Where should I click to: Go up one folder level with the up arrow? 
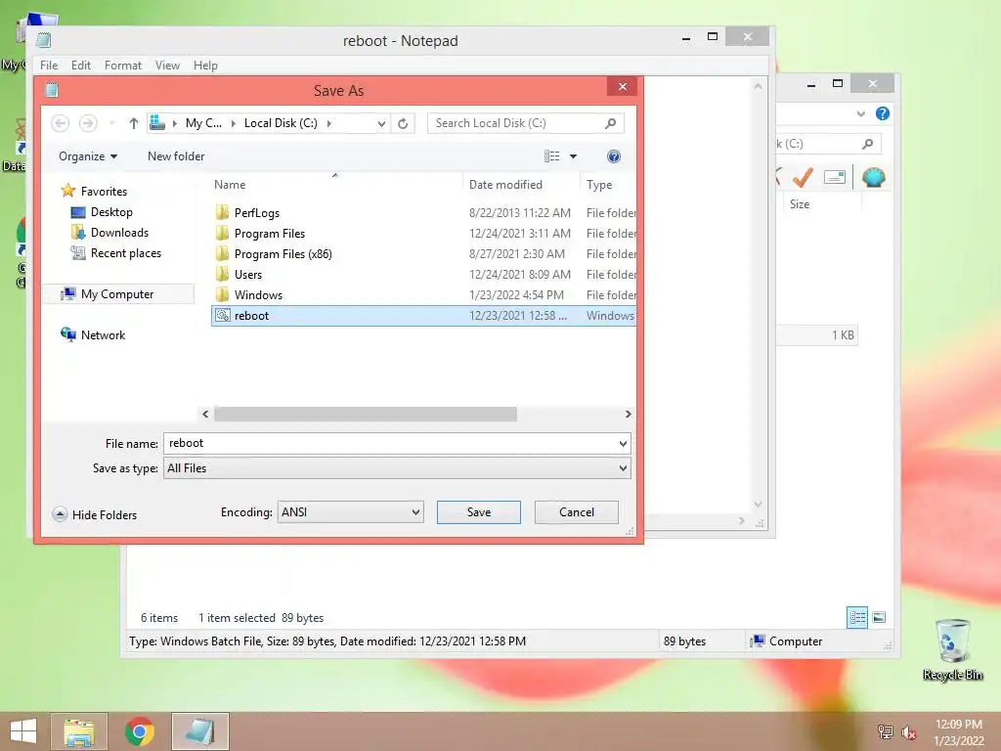133,123
